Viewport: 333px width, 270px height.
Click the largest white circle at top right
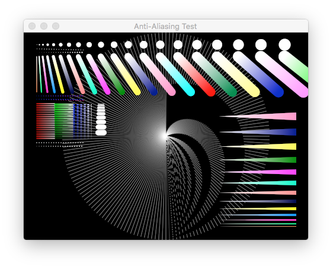[284, 44]
